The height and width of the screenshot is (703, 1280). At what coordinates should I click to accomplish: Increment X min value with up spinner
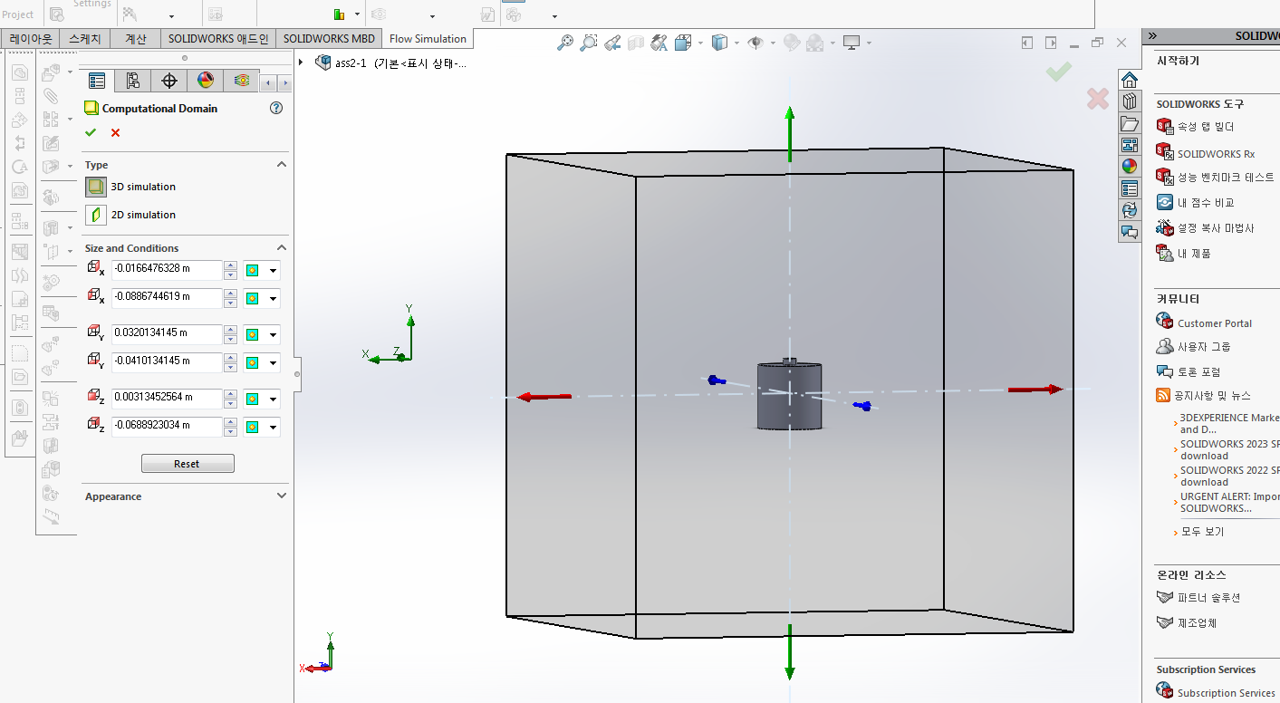point(230,294)
